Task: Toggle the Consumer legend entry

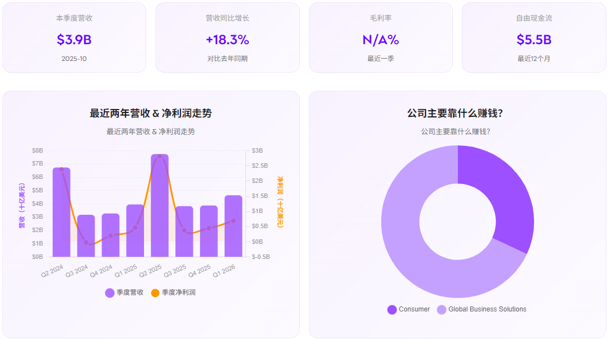Action: pyautogui.click(x=415, y=309)
